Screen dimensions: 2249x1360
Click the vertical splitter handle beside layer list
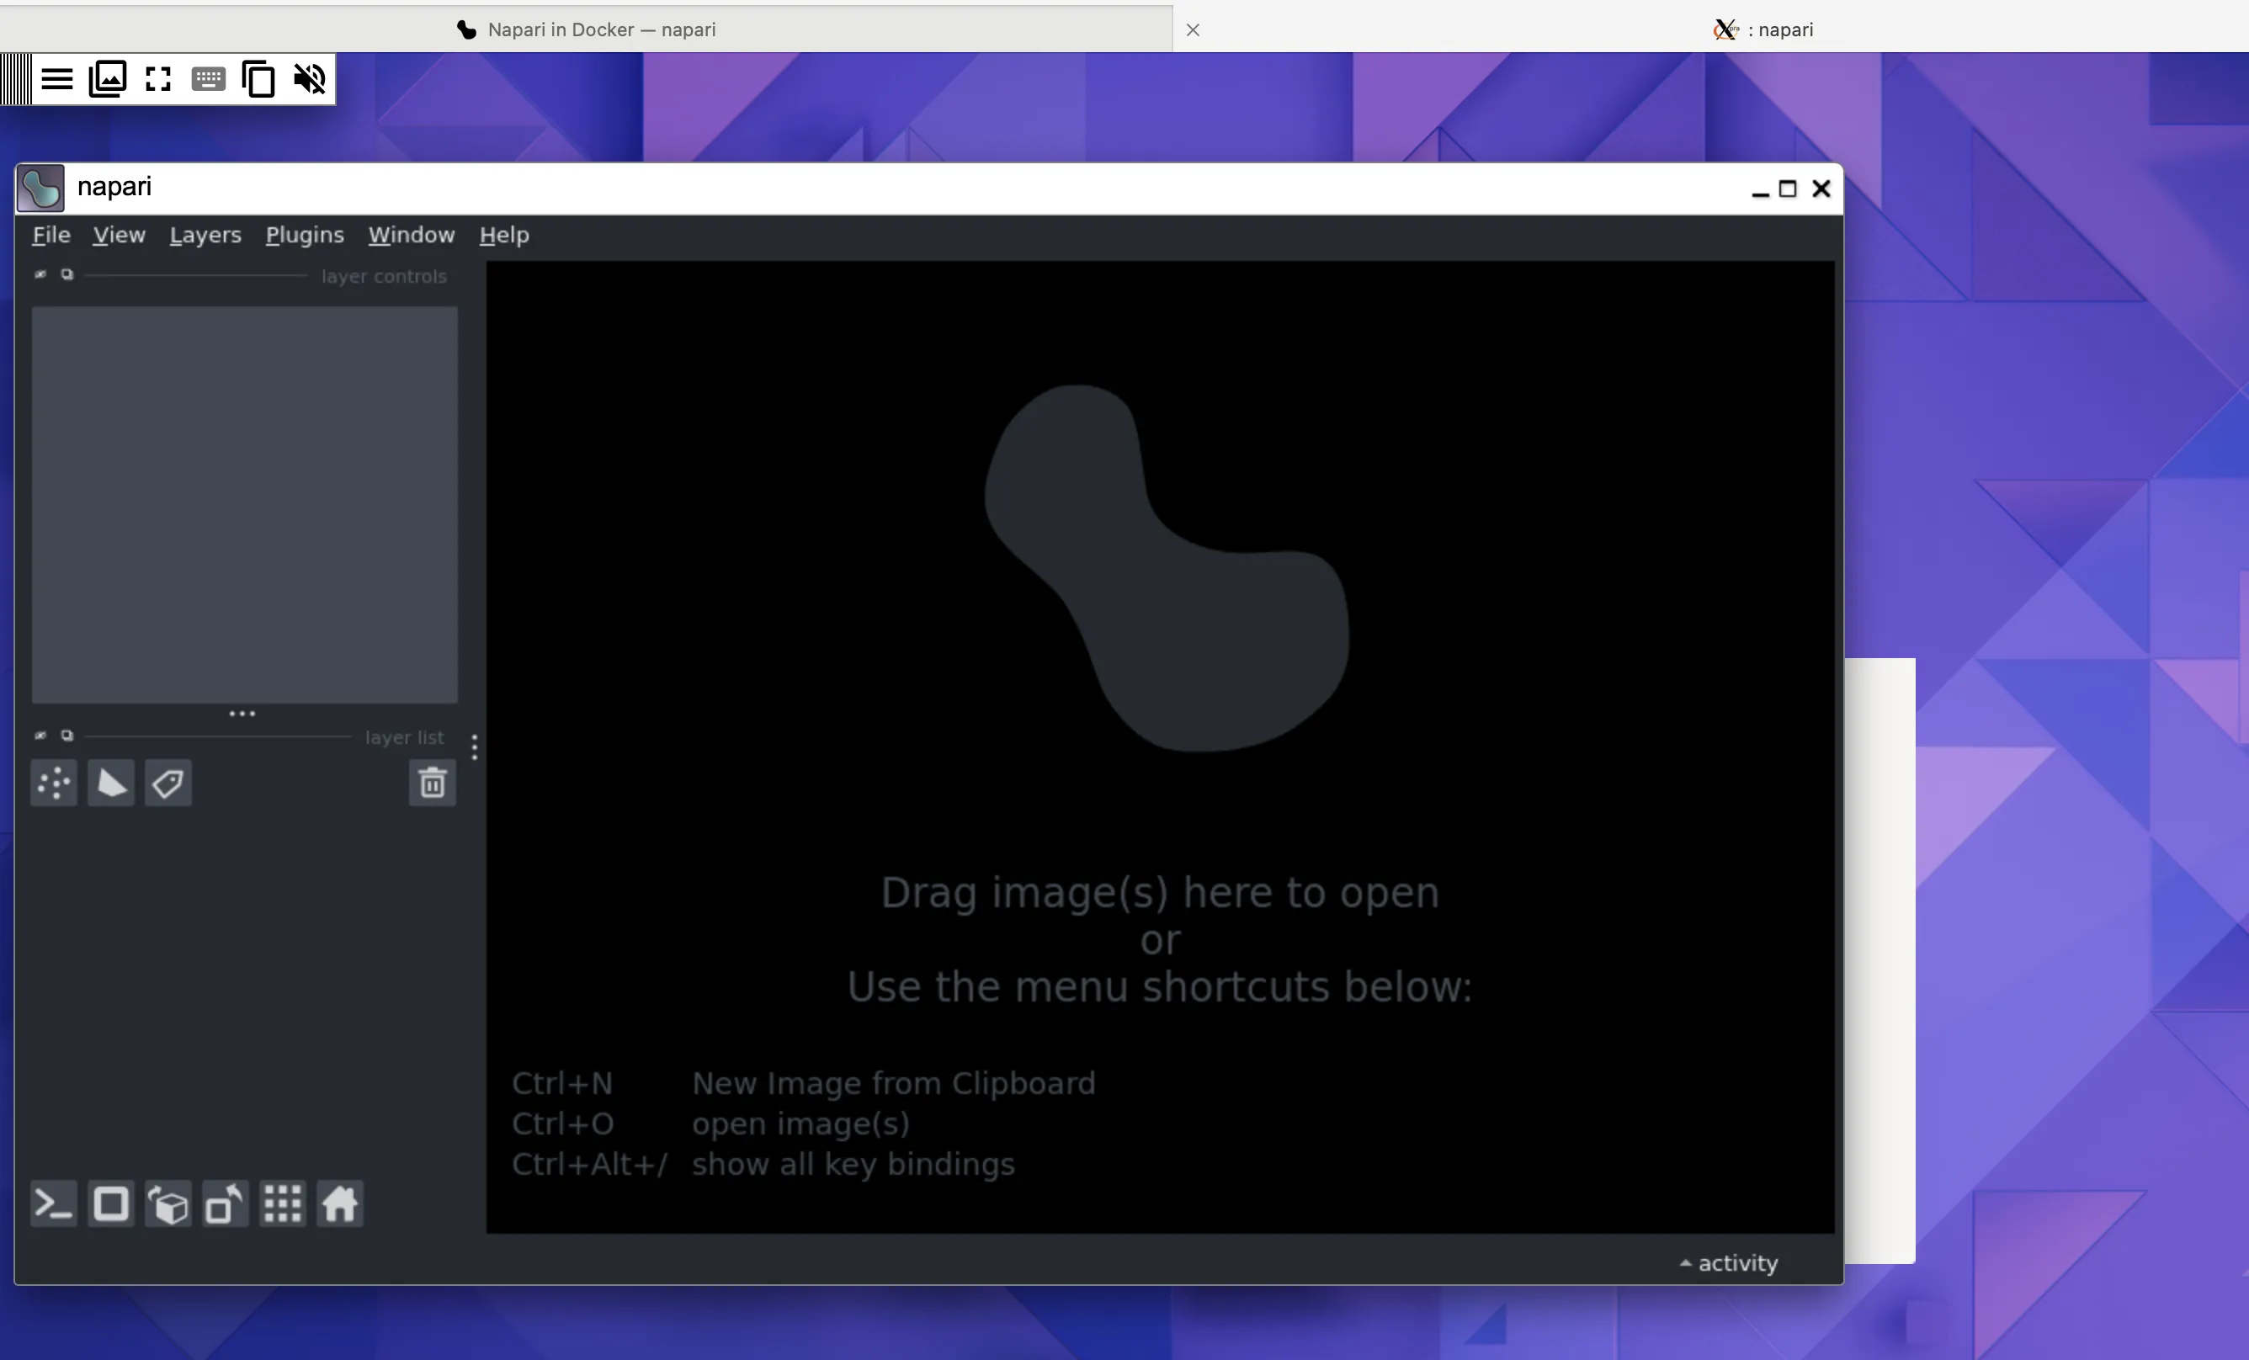pos(475,746)
